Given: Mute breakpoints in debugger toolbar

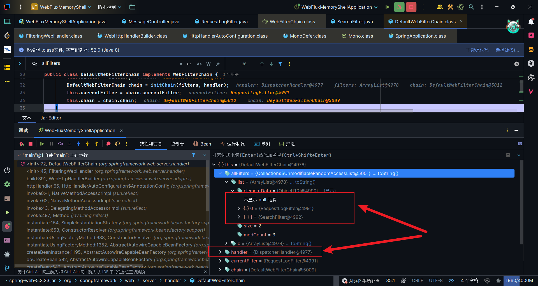Looking at the screenshot, I should pyautogui.click(x=117, y=144).
